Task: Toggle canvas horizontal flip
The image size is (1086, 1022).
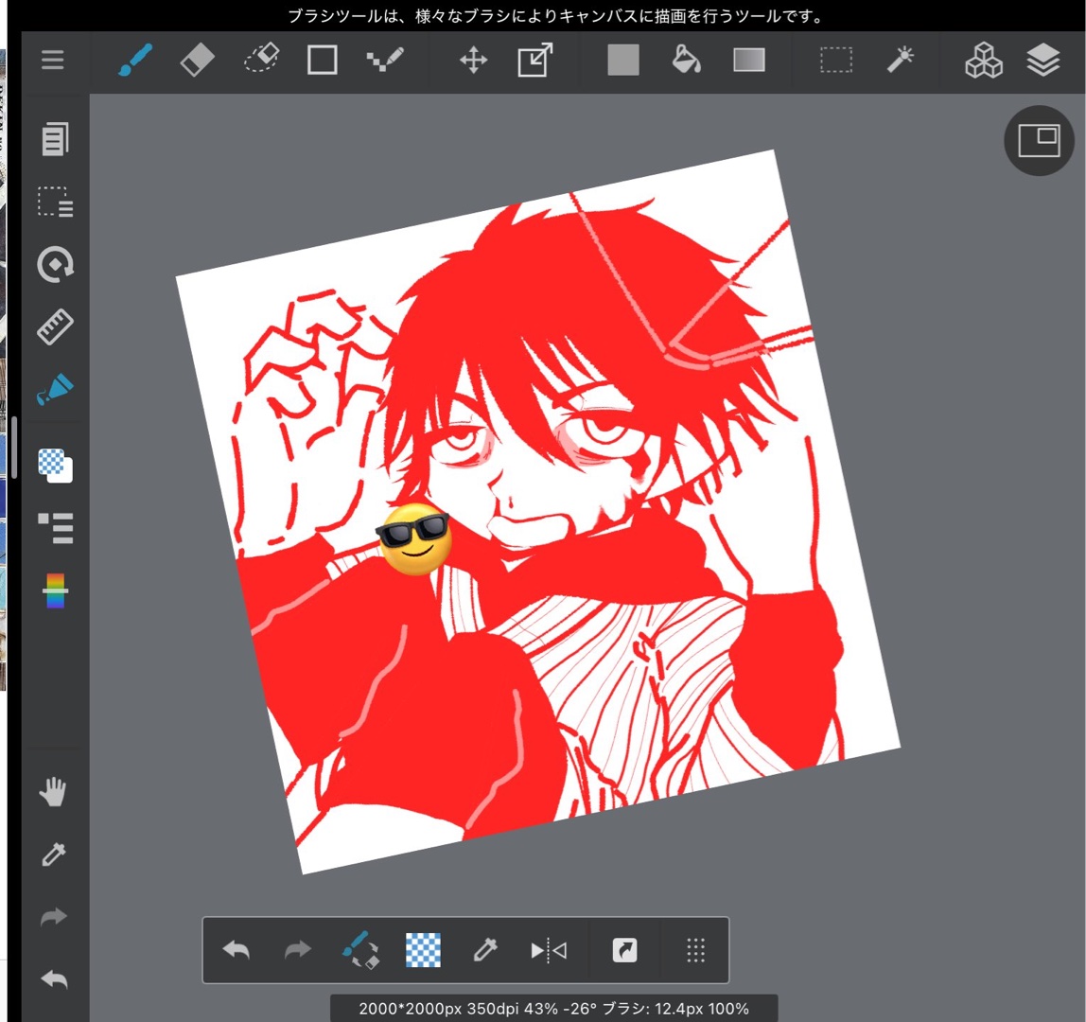Action: coord(549,950)
